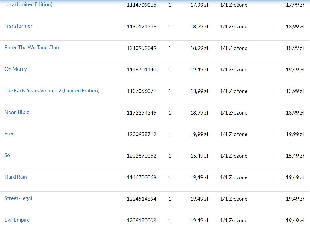Click the 15,99 zł-range unit price for So
Image resolution: width=310 pixels, height=227 pixels.
coord(199,156)
